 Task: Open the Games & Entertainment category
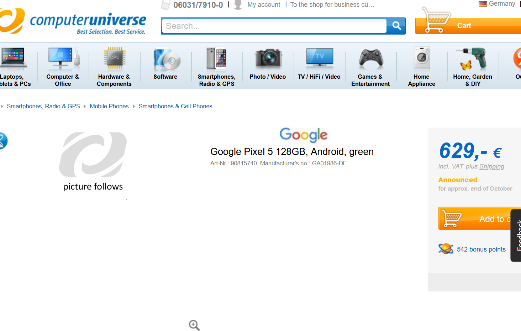pyautogui.click(x=370, y=80)
